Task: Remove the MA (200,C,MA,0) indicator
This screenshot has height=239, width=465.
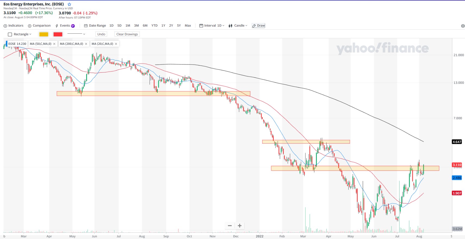Action: pyautogui.click(x=86, y=44)
